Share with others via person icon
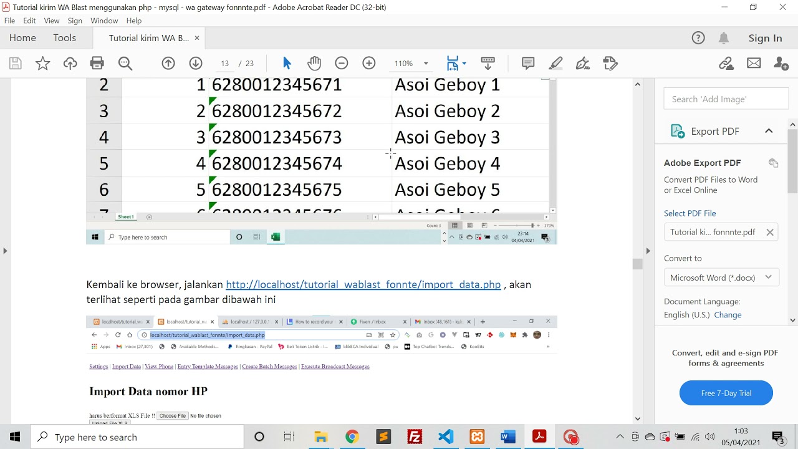Viewport: 798px width, 449px height. (x=781, y=63)
